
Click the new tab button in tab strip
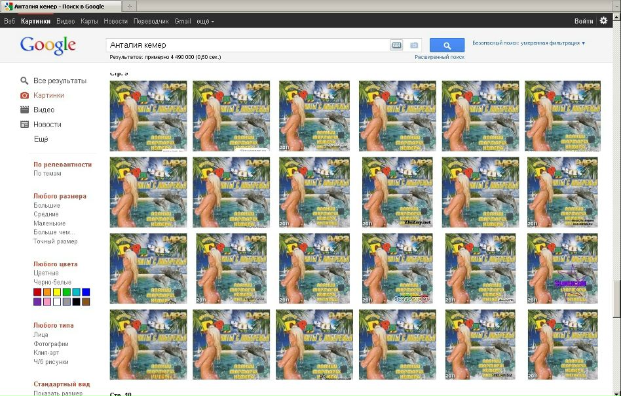pos(130,6)
